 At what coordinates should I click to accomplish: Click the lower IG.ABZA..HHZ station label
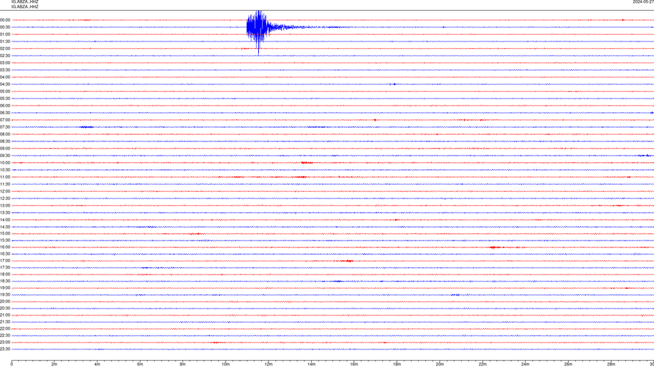point(25,7)
